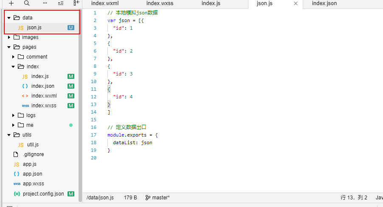Click the 179 B file size text
Screen dimensions: 383x207
130,198
